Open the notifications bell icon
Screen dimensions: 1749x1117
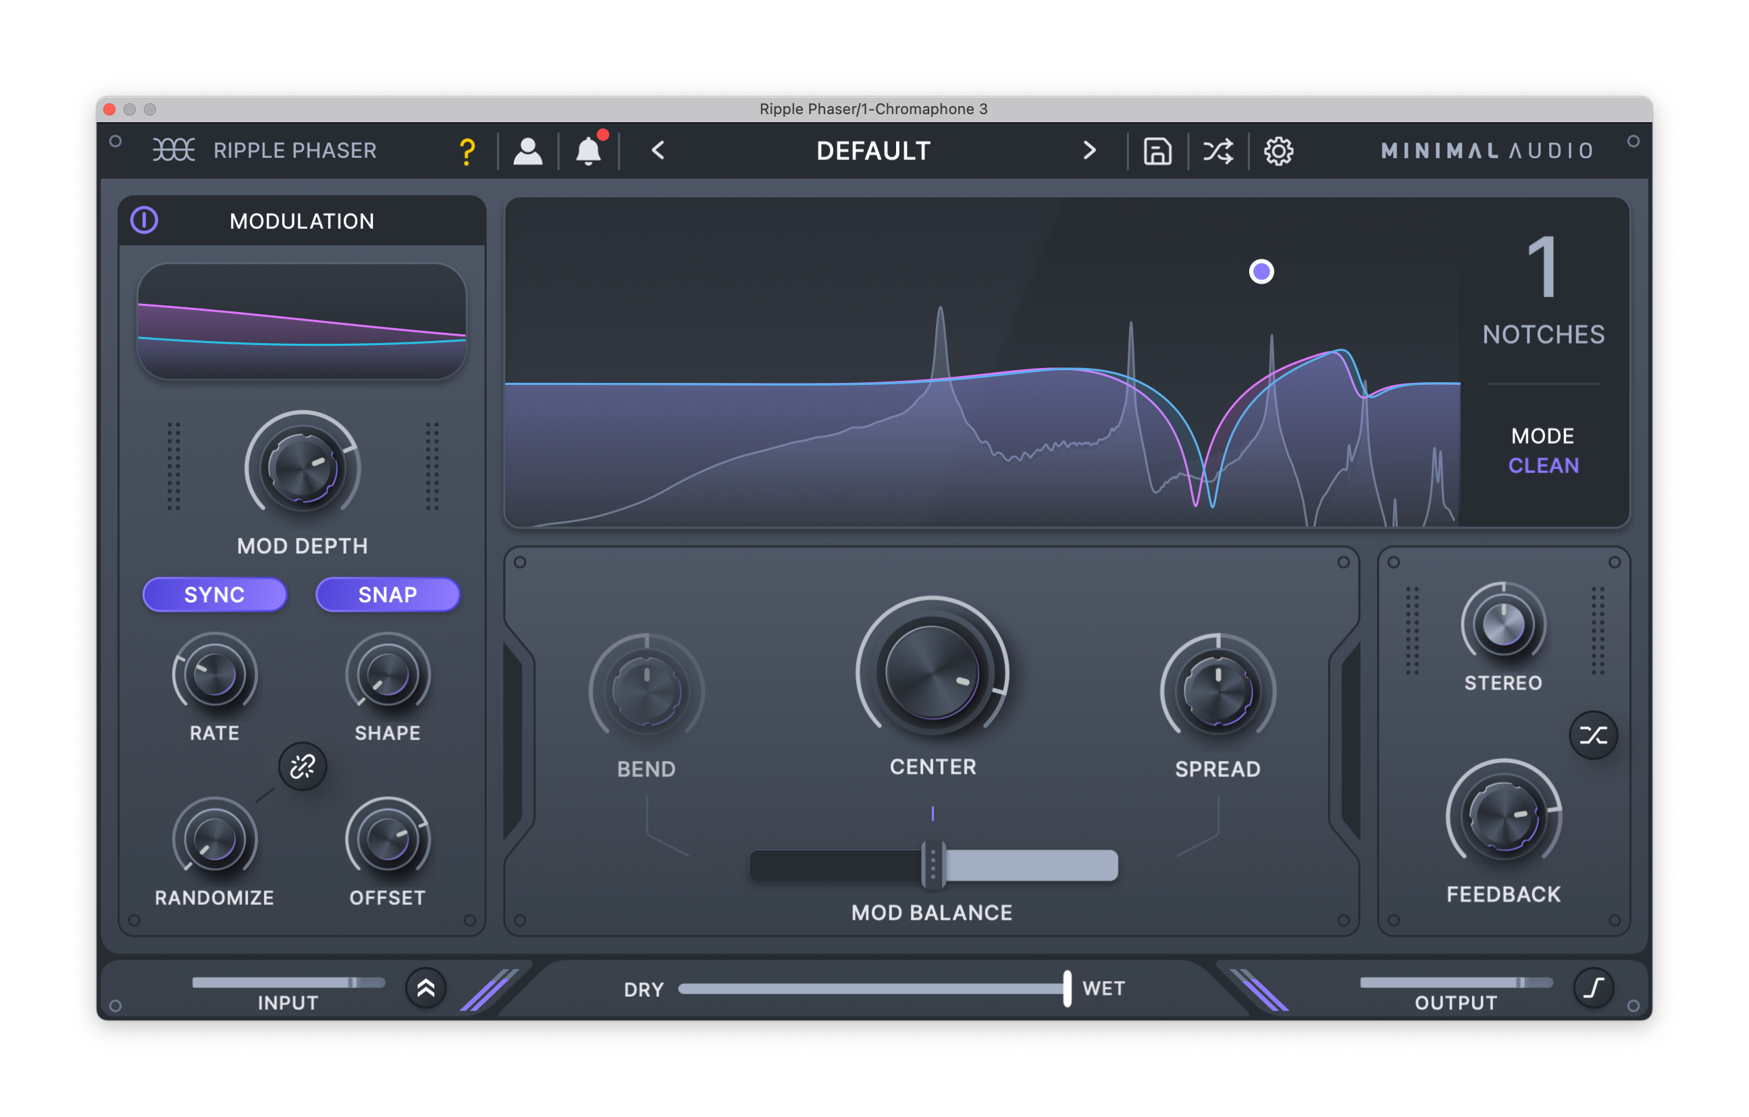pyautogui.click(x=588, y=151)
